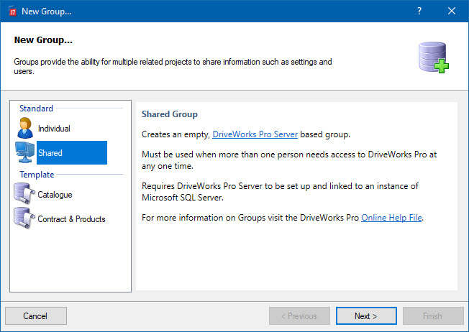Viewport: 469px width, 332px height.
Task: Open the DriveWorks Pro Server link
Action: (x=255, y=134)
